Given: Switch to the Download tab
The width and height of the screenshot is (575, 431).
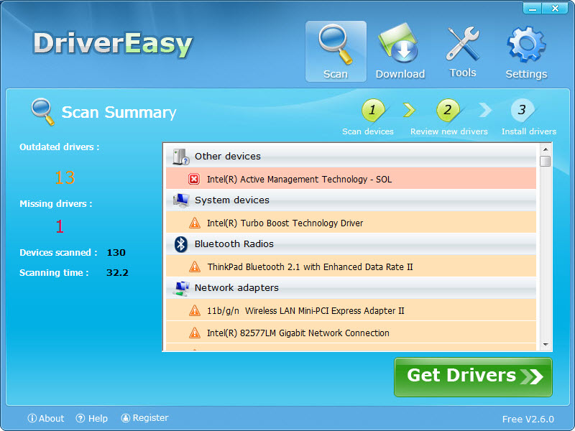Looking at the screenshot, I should coord(400,51).
